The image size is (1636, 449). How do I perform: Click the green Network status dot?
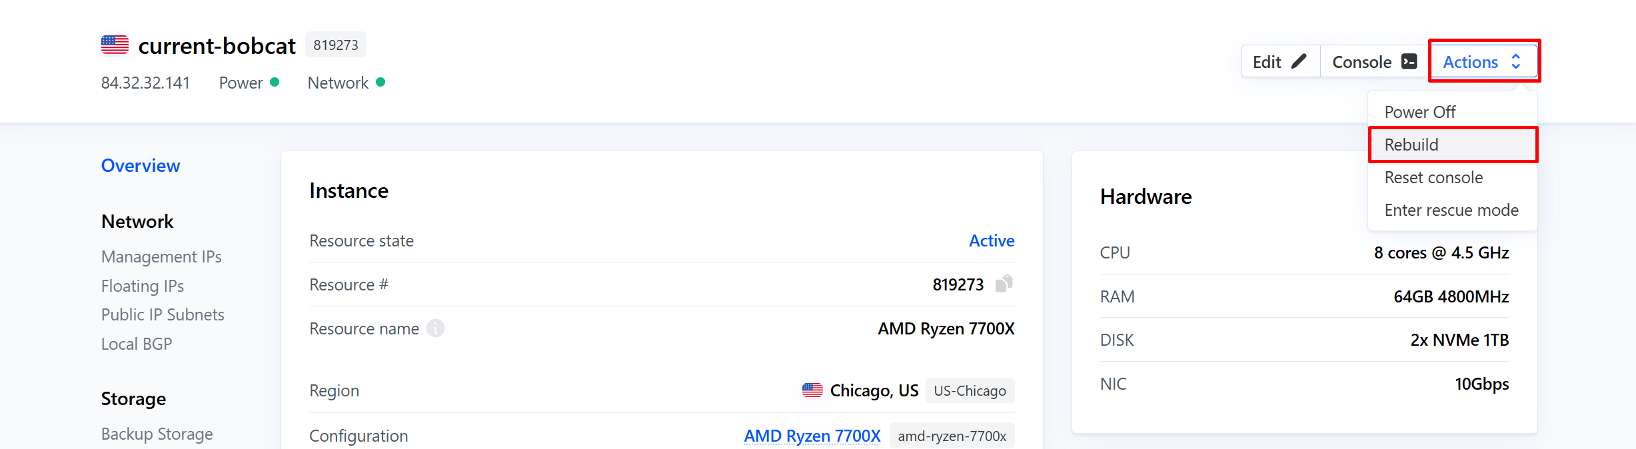pos(381,83)
